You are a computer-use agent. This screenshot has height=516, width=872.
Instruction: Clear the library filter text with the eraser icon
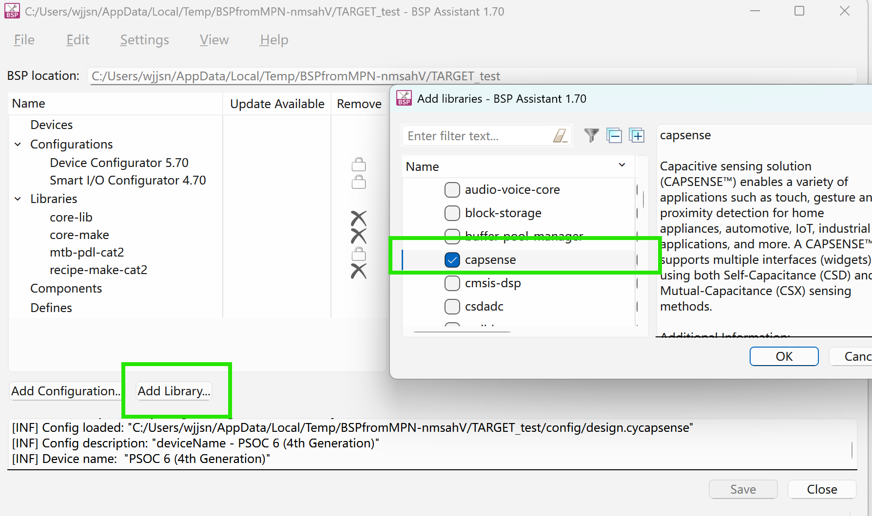tap(560, 136)
